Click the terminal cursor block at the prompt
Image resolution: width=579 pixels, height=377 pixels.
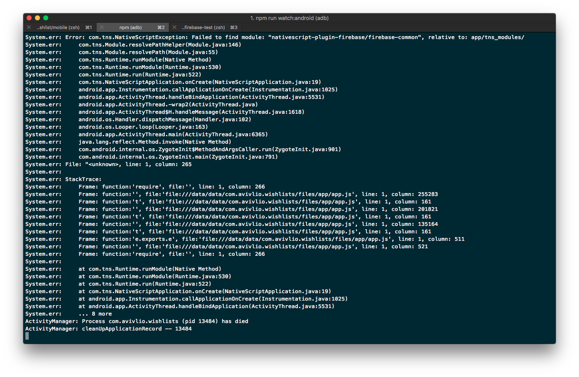(x=27, y=336)
